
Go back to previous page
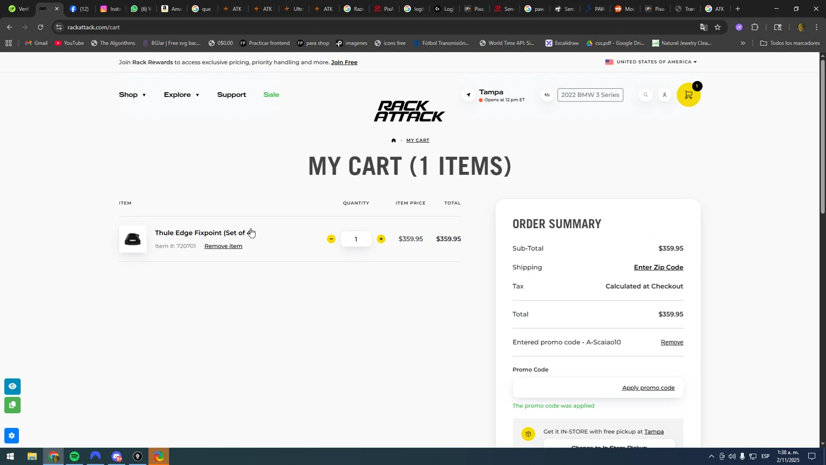point(9,27)
